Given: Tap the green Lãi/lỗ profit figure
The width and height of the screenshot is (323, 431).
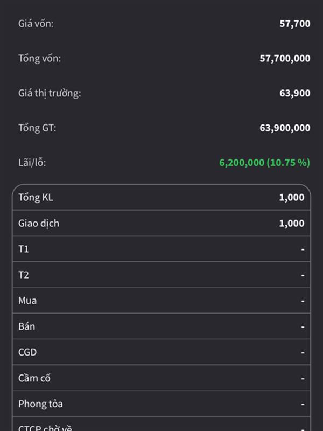Looking at the screenshot, I should [264, 163].
